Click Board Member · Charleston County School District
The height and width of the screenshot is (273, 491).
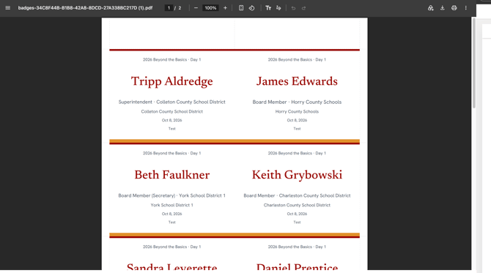(x=297, y=195)
